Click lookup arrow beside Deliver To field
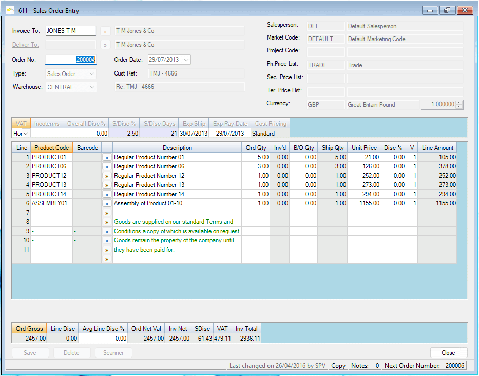 (x=105, y=45)
